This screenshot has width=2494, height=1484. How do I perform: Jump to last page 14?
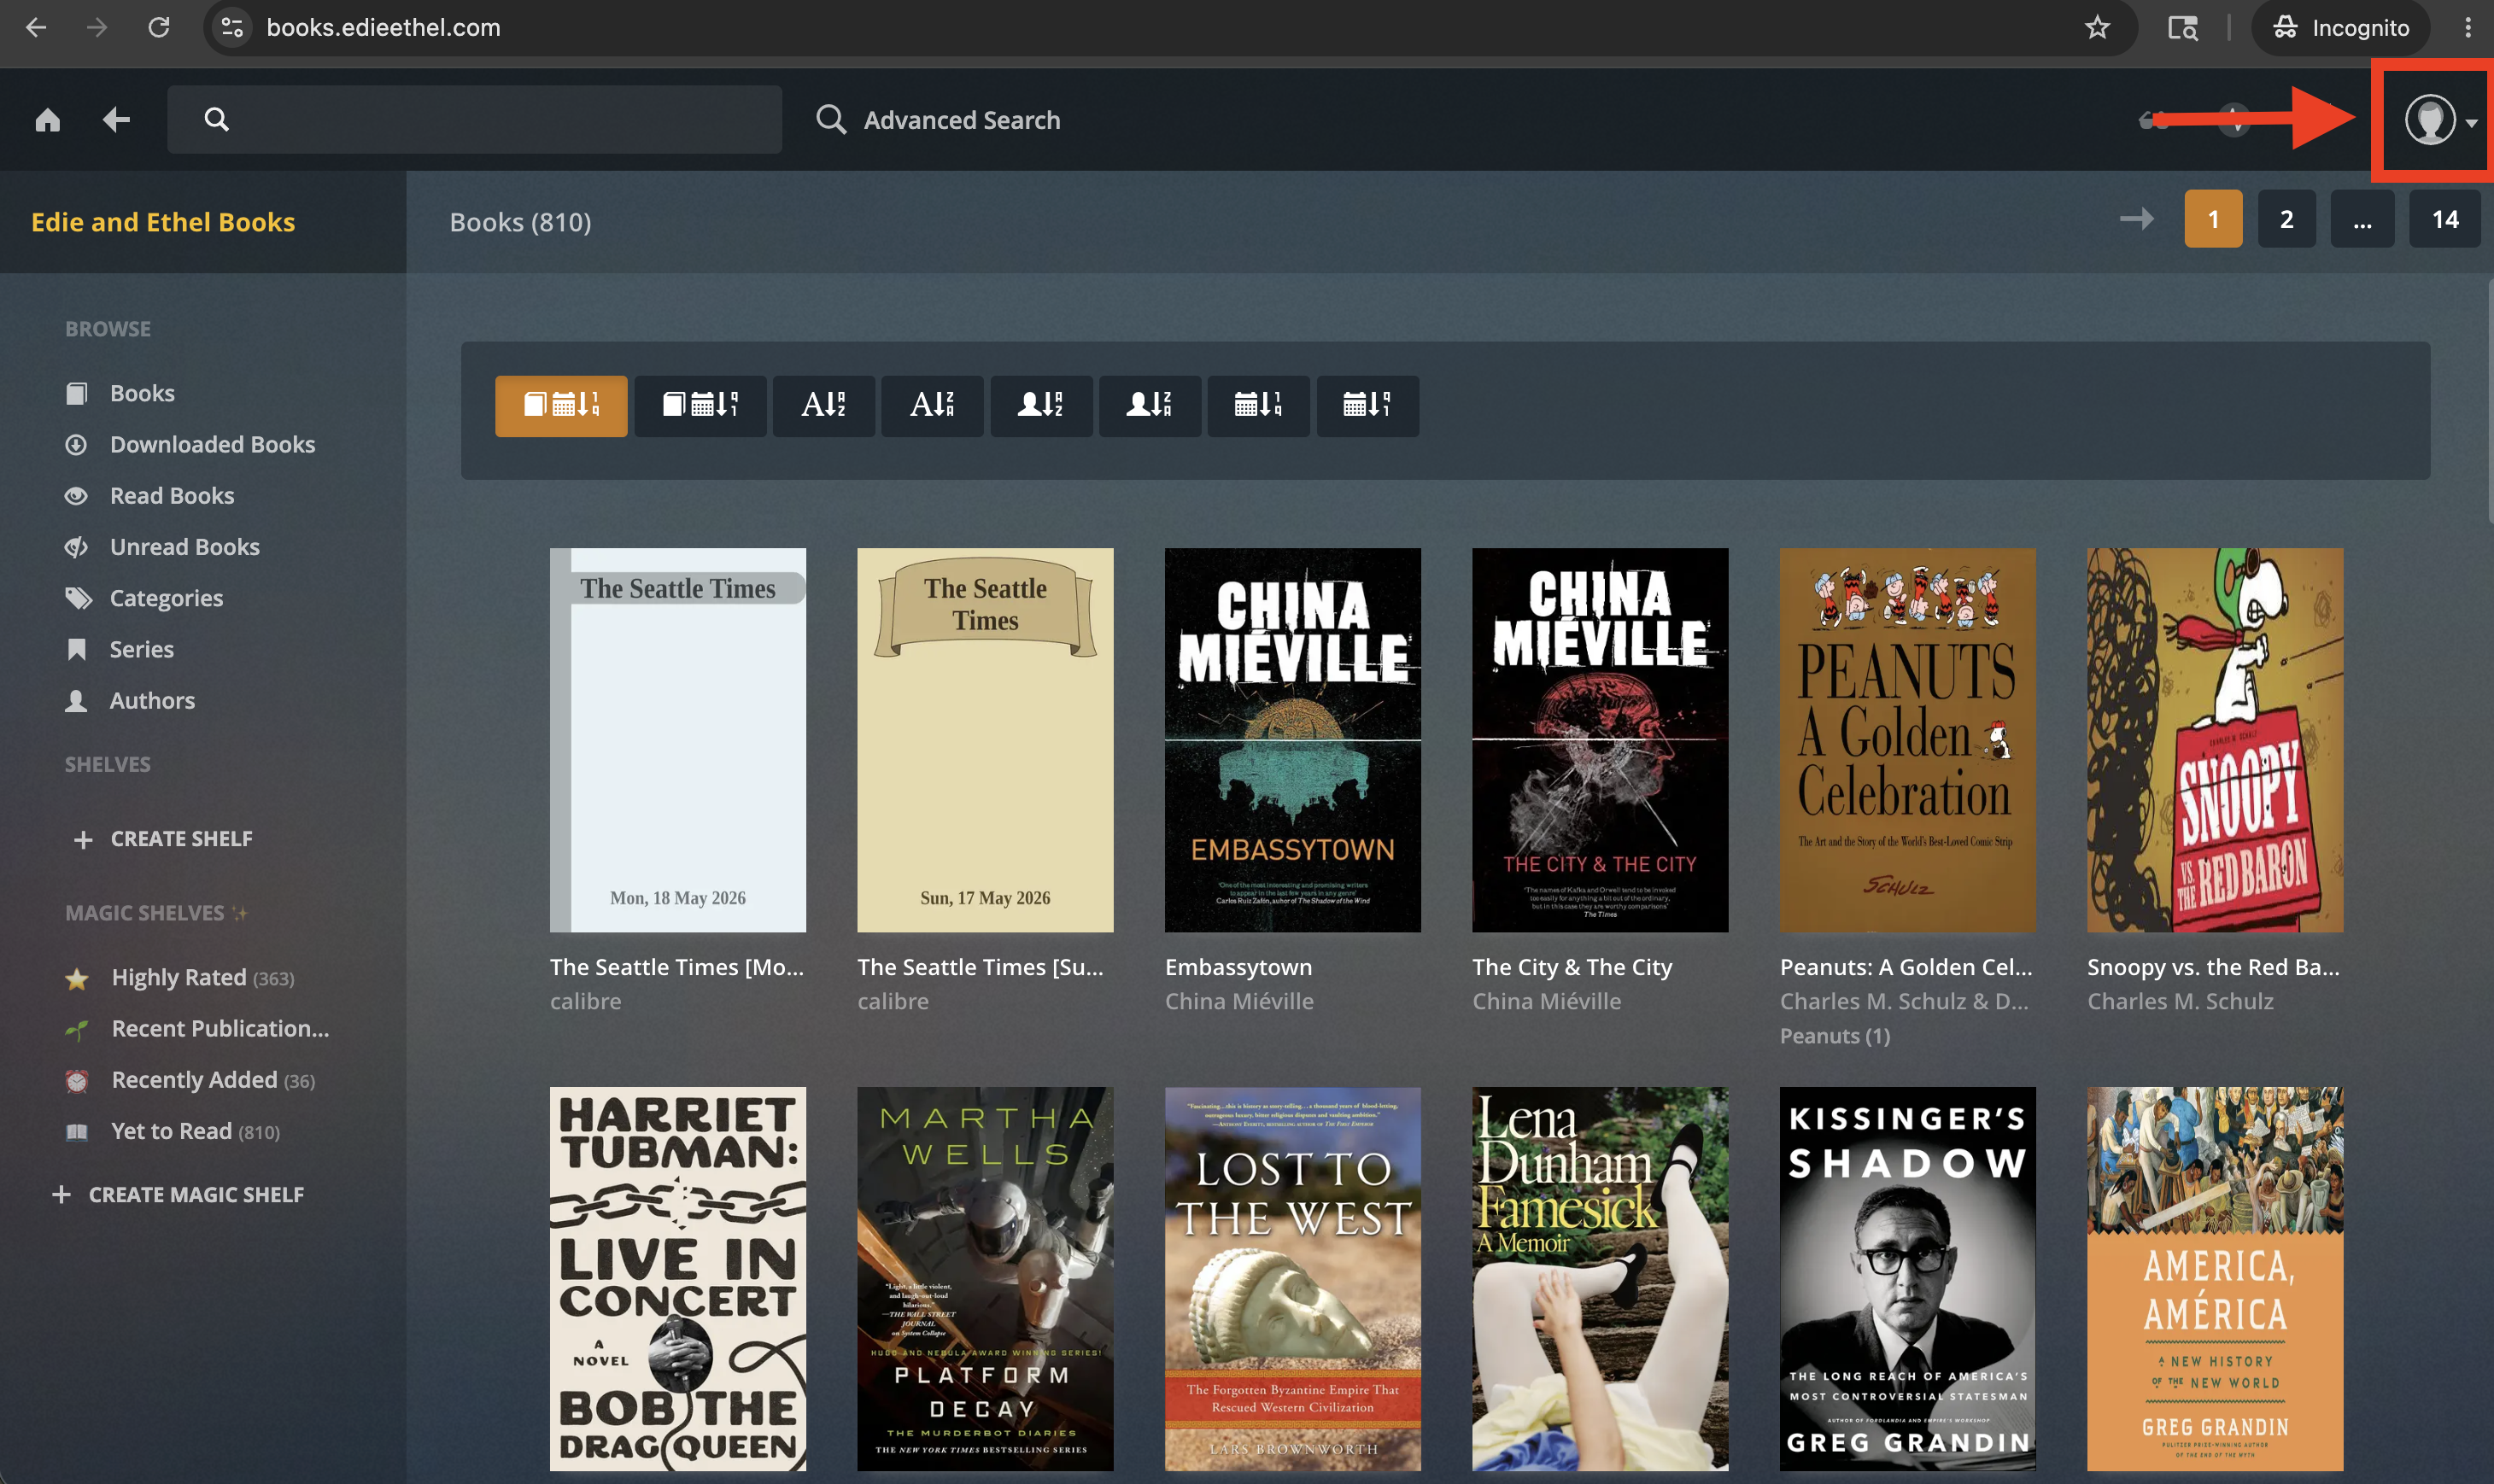2444,219
